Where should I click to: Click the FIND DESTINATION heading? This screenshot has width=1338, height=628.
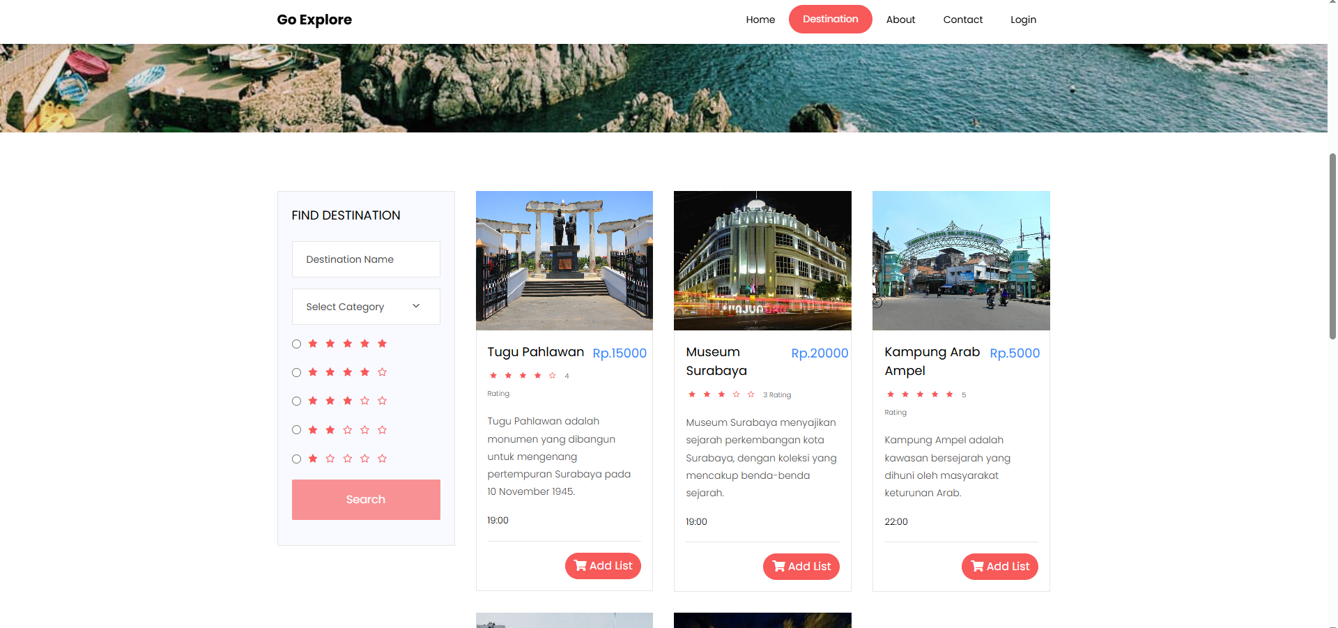click(346, 215)
